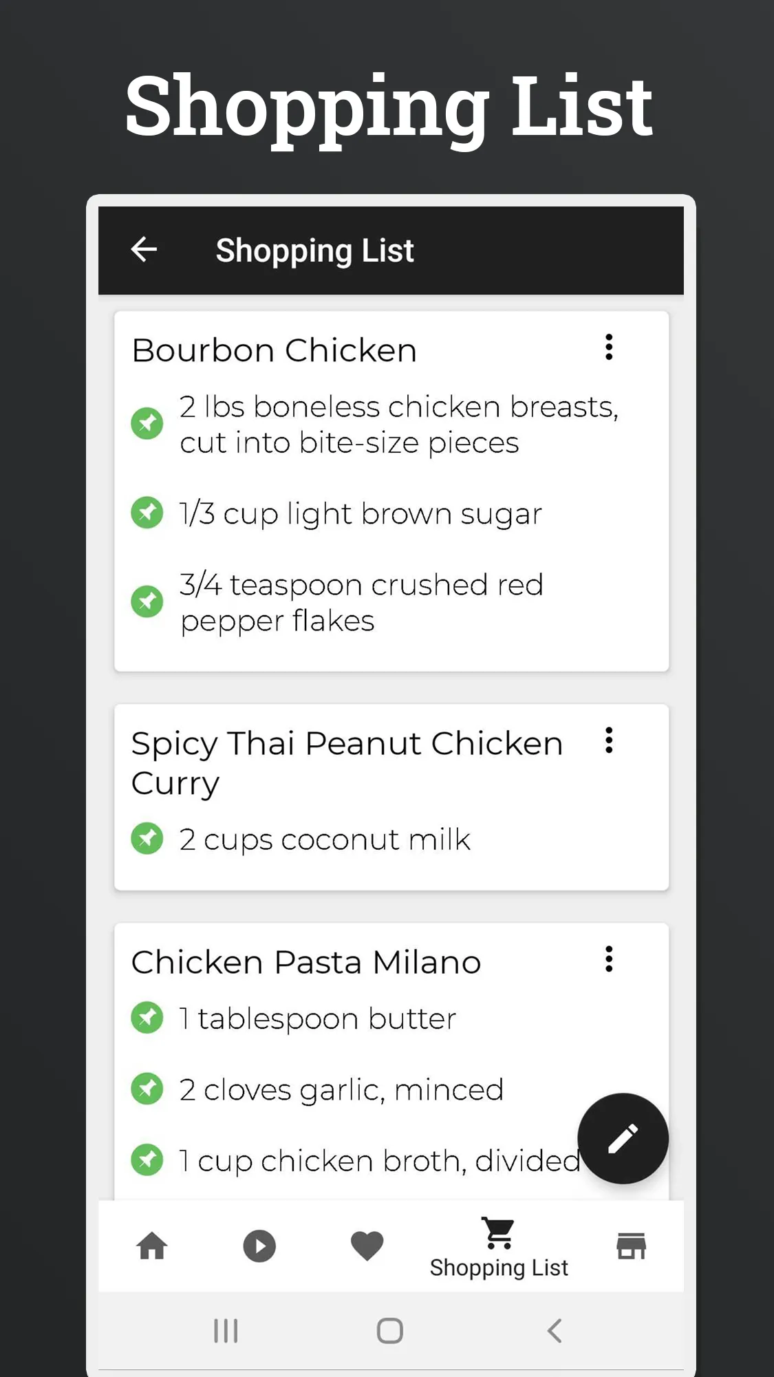The image size is (774, 1377).
Task: Open Spicy Thai Peanut Chicken Curry options
Action: [609, 740]
